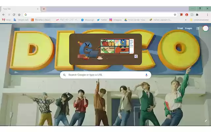Click the Search Google or type a URL box
The height and width of the screenshot is (132, 211).
click(105, 75)
